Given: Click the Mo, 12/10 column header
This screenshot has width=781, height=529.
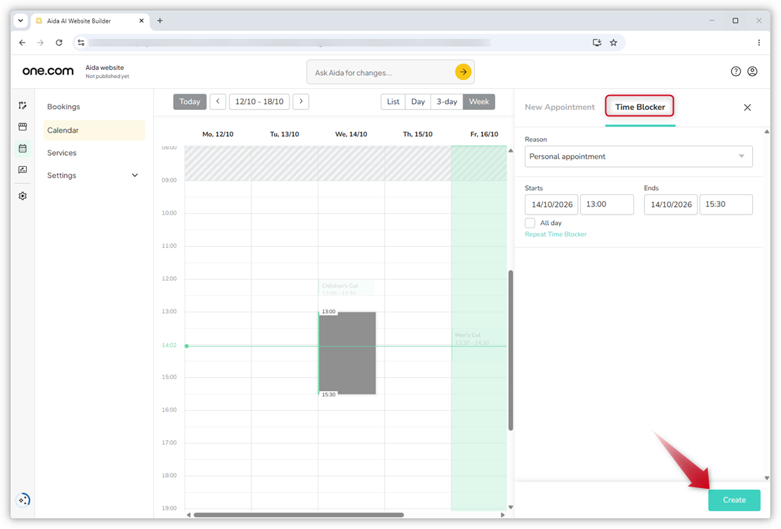Looking at the screenshot, I should (x=218, y=134).
